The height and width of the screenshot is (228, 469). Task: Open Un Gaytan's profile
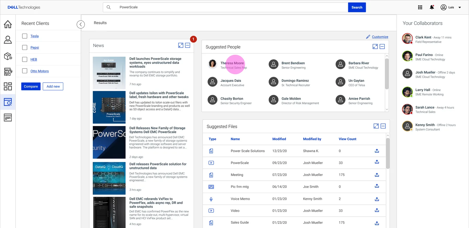[x=351, y=83]
